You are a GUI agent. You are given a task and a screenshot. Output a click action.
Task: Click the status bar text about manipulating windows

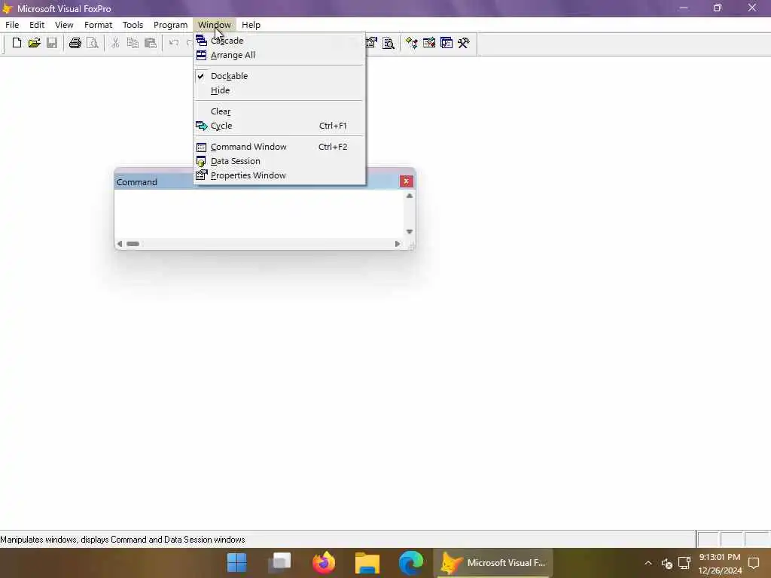click(x=123, y=540)
